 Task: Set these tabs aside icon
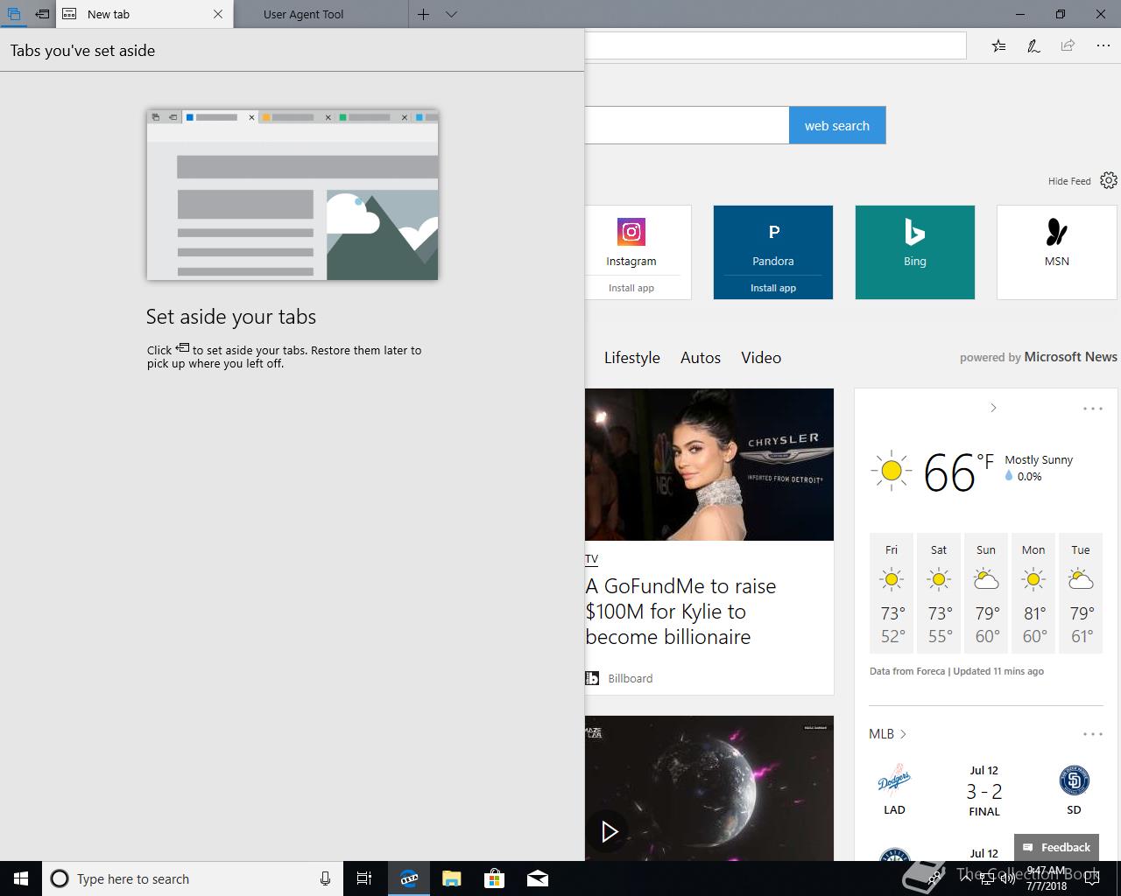click(42, 14)
